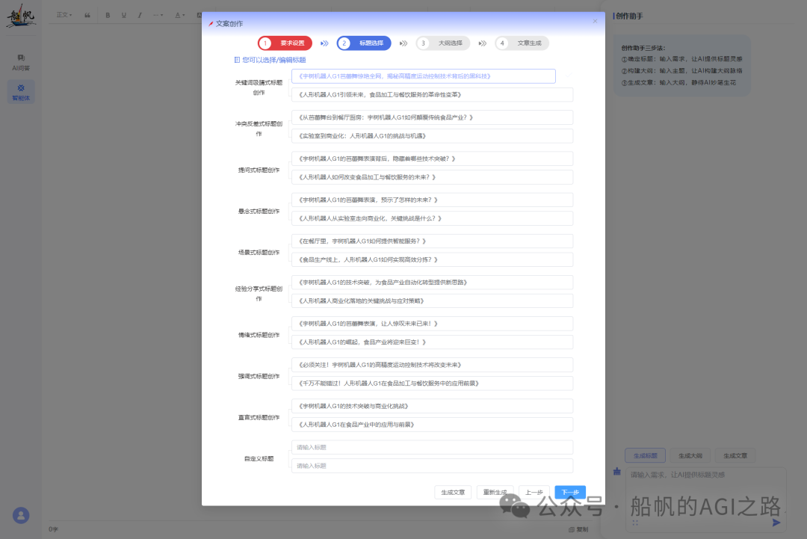Screen dimensions: 807x539
Task: Select title 《宇树机器人G1芭蕾舞惊艳全网…》
Action: coord(424,76)
